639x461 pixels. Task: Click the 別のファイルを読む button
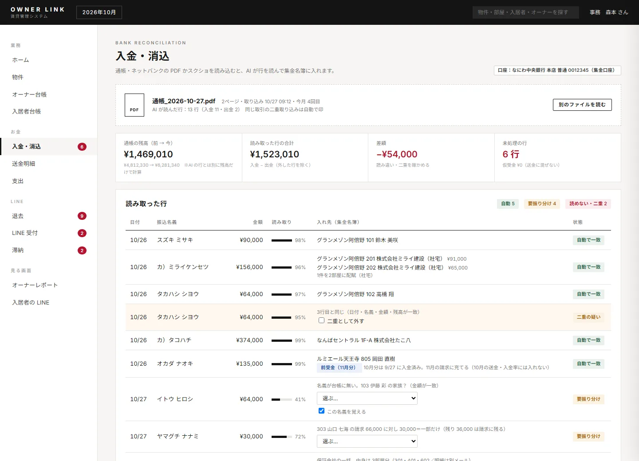coord(582,105)
